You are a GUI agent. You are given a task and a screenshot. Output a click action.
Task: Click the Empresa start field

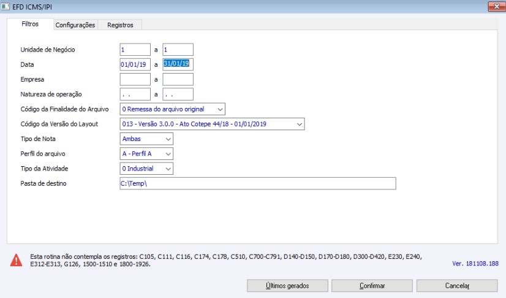pos(135,80)
